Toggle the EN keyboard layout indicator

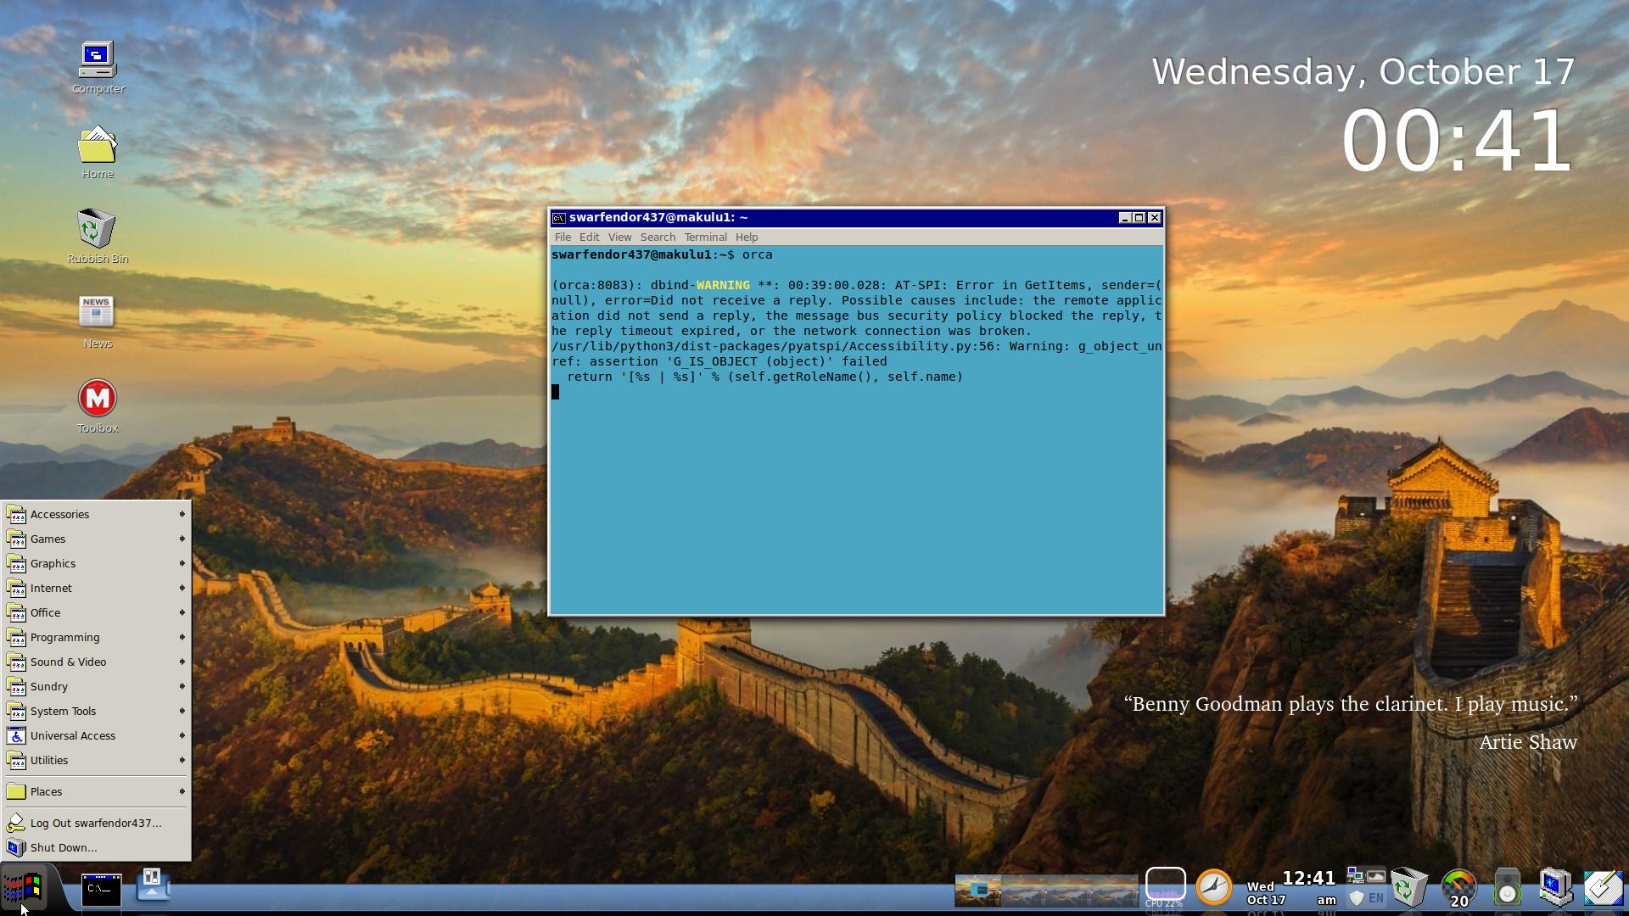tap(1375, 897)
